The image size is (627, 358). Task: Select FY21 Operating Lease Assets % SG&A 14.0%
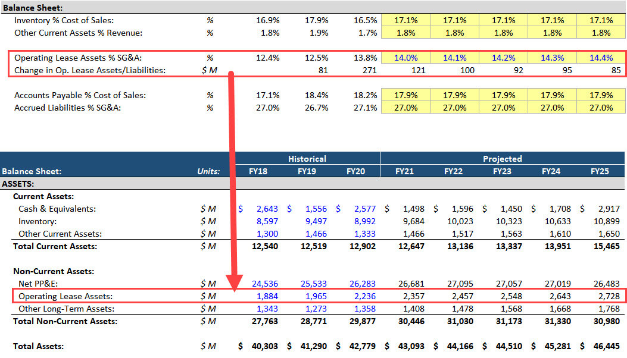tap(405, 58)
